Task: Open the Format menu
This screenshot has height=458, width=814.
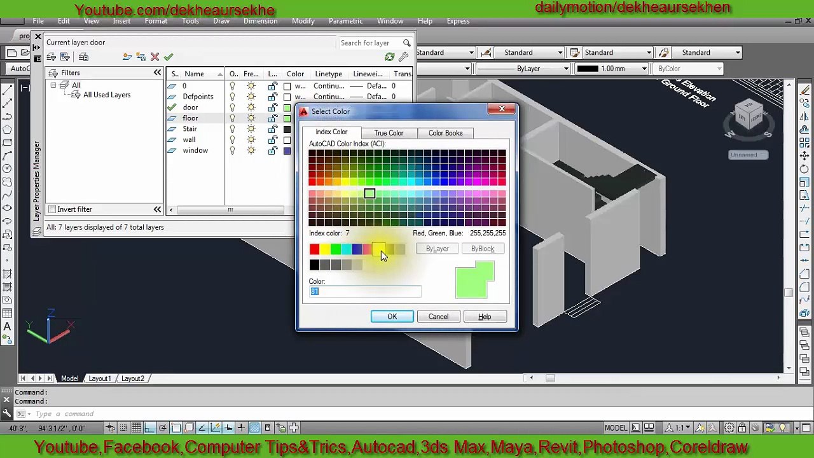Action: [156, 21]
